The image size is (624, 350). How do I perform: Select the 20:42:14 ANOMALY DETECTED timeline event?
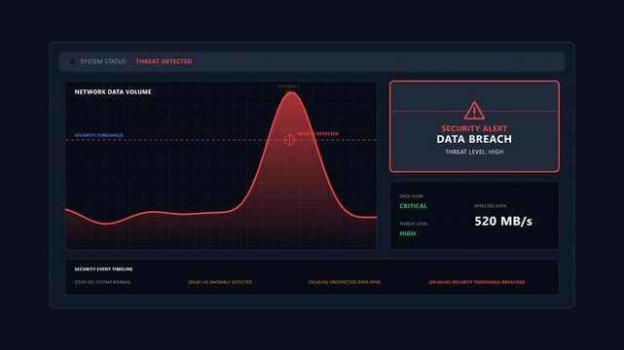tap(220, 282)
